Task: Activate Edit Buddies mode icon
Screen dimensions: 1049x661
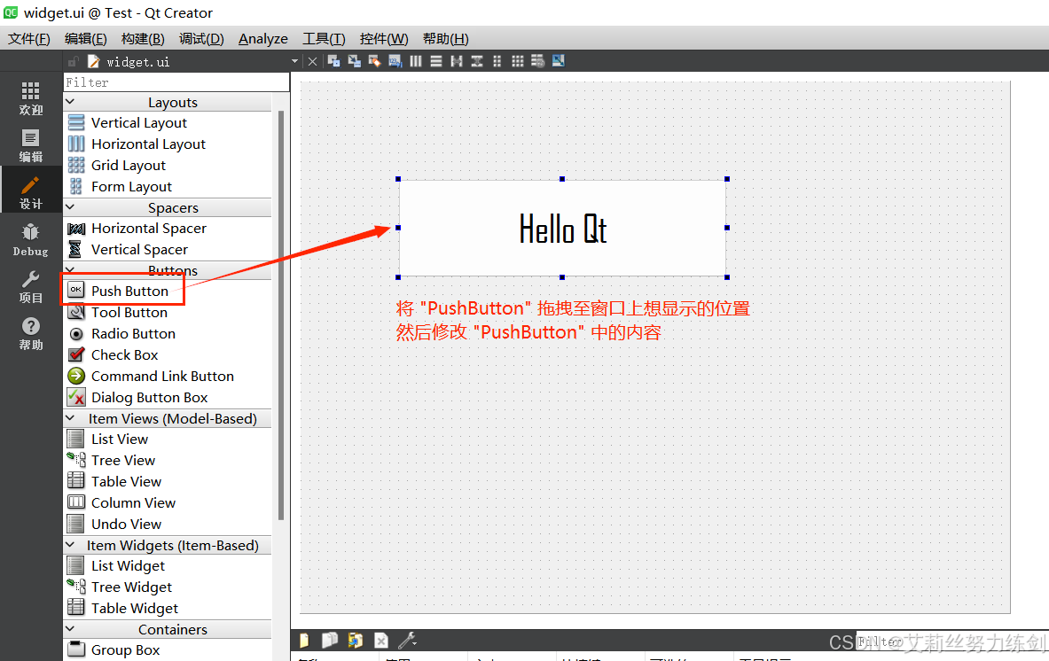Action: [x=374, y=61]
